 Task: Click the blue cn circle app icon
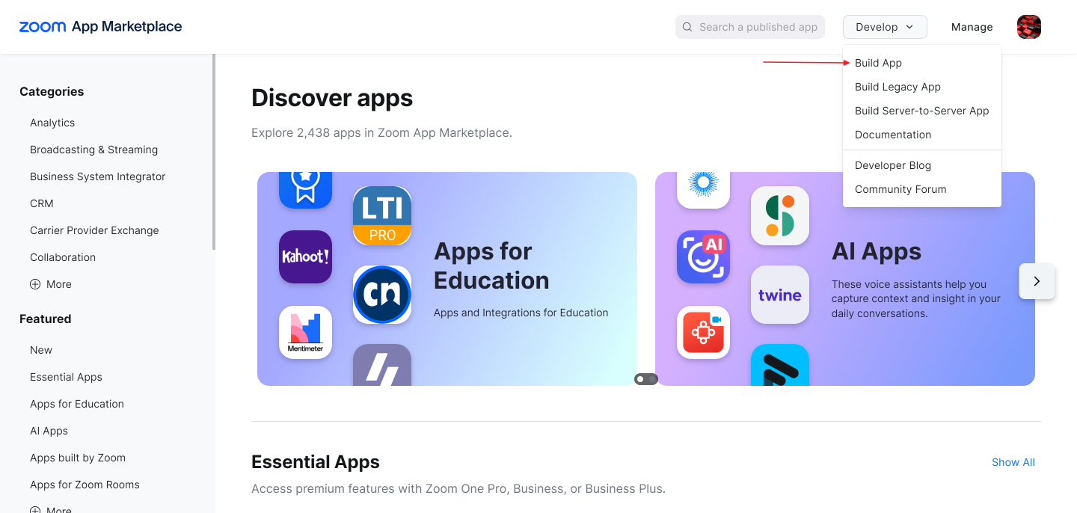pos(382,295)
